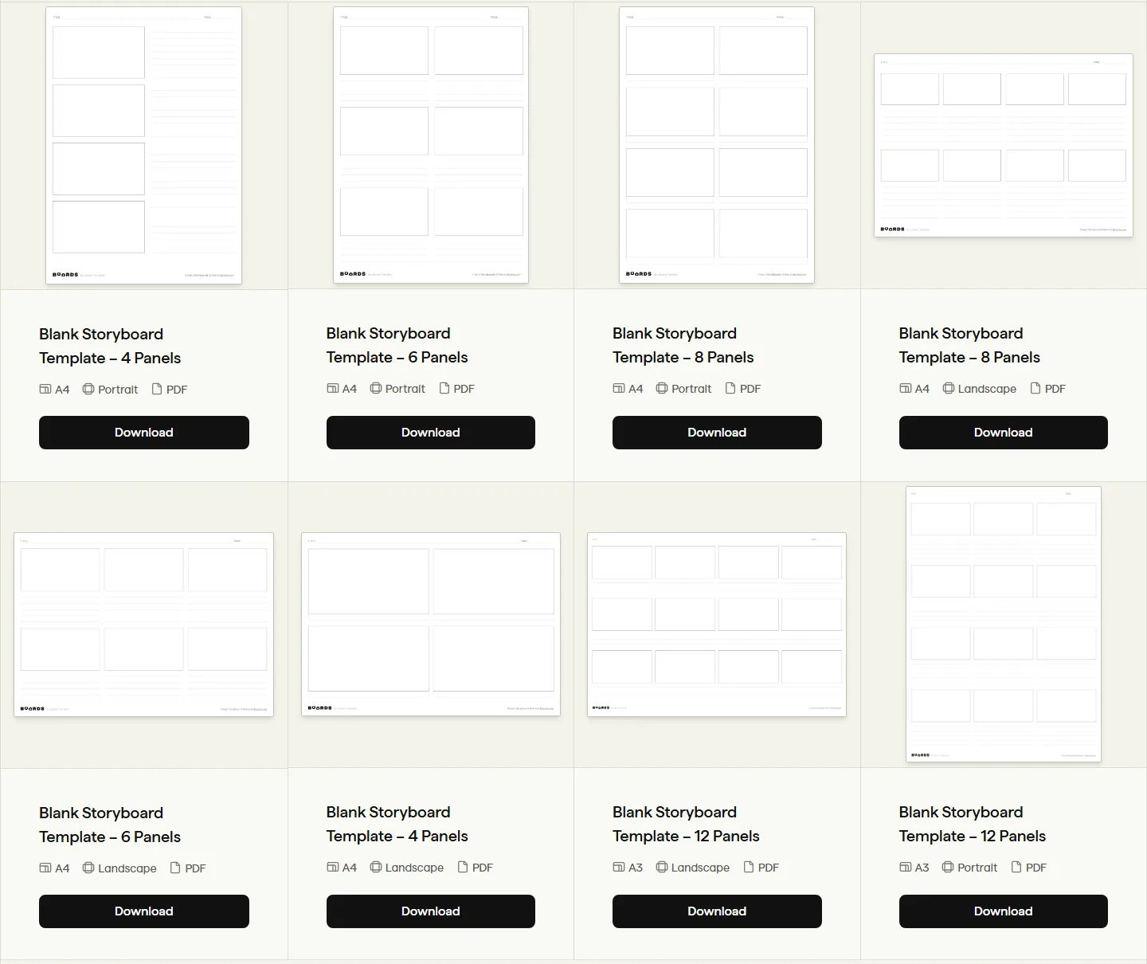The image size is (1147, 964).
Task: Click 'A3' text on 12 Panels Landscape card
Action: (636, 868)
